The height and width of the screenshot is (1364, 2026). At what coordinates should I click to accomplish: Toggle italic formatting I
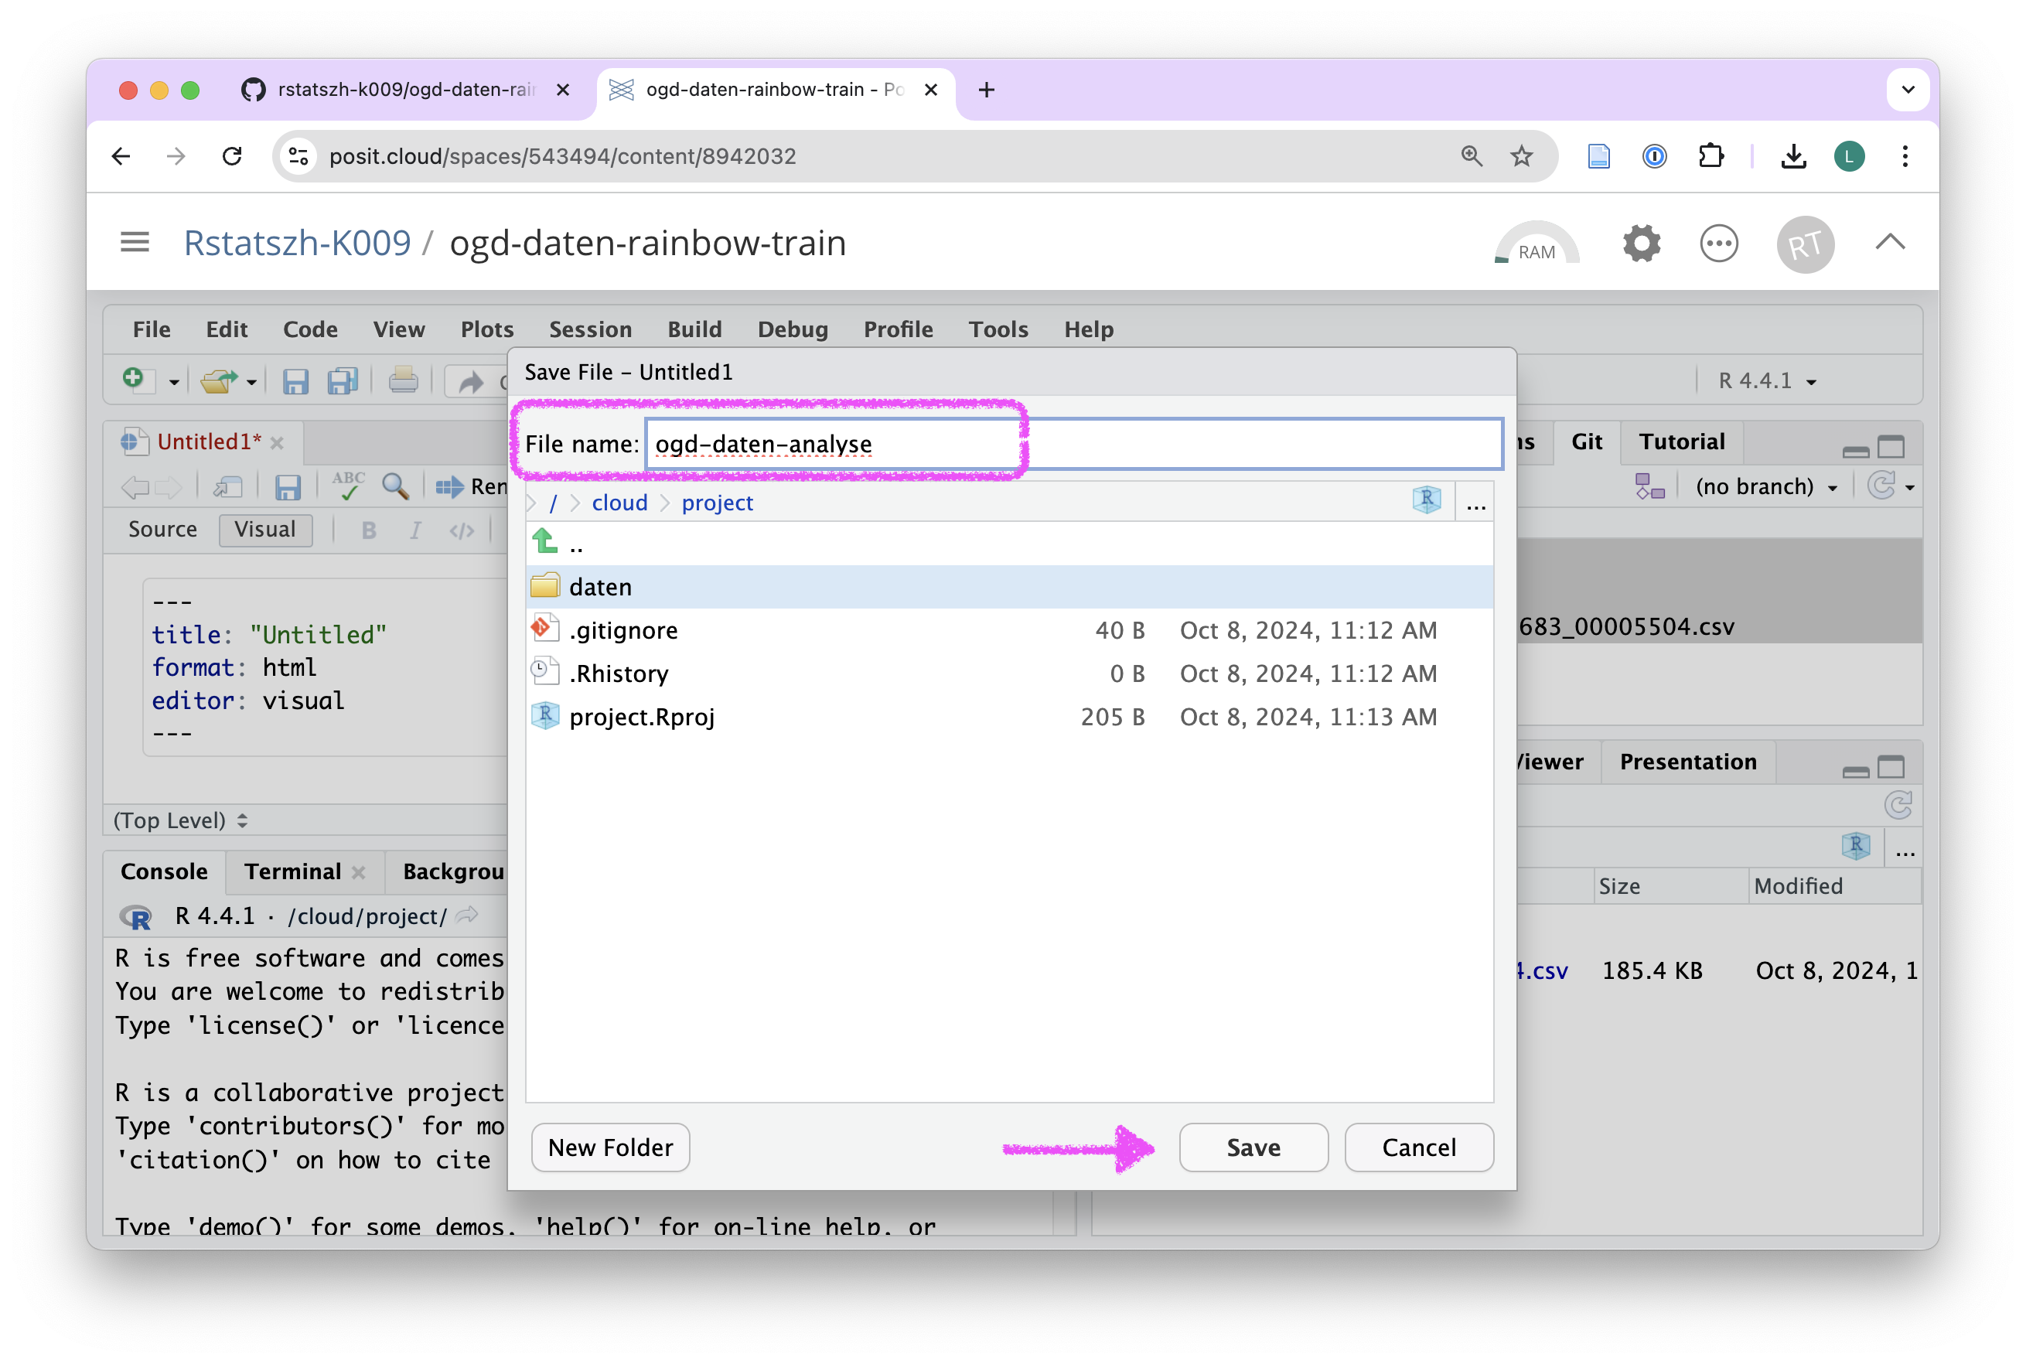pyautogui.click(x=415, y=530)
